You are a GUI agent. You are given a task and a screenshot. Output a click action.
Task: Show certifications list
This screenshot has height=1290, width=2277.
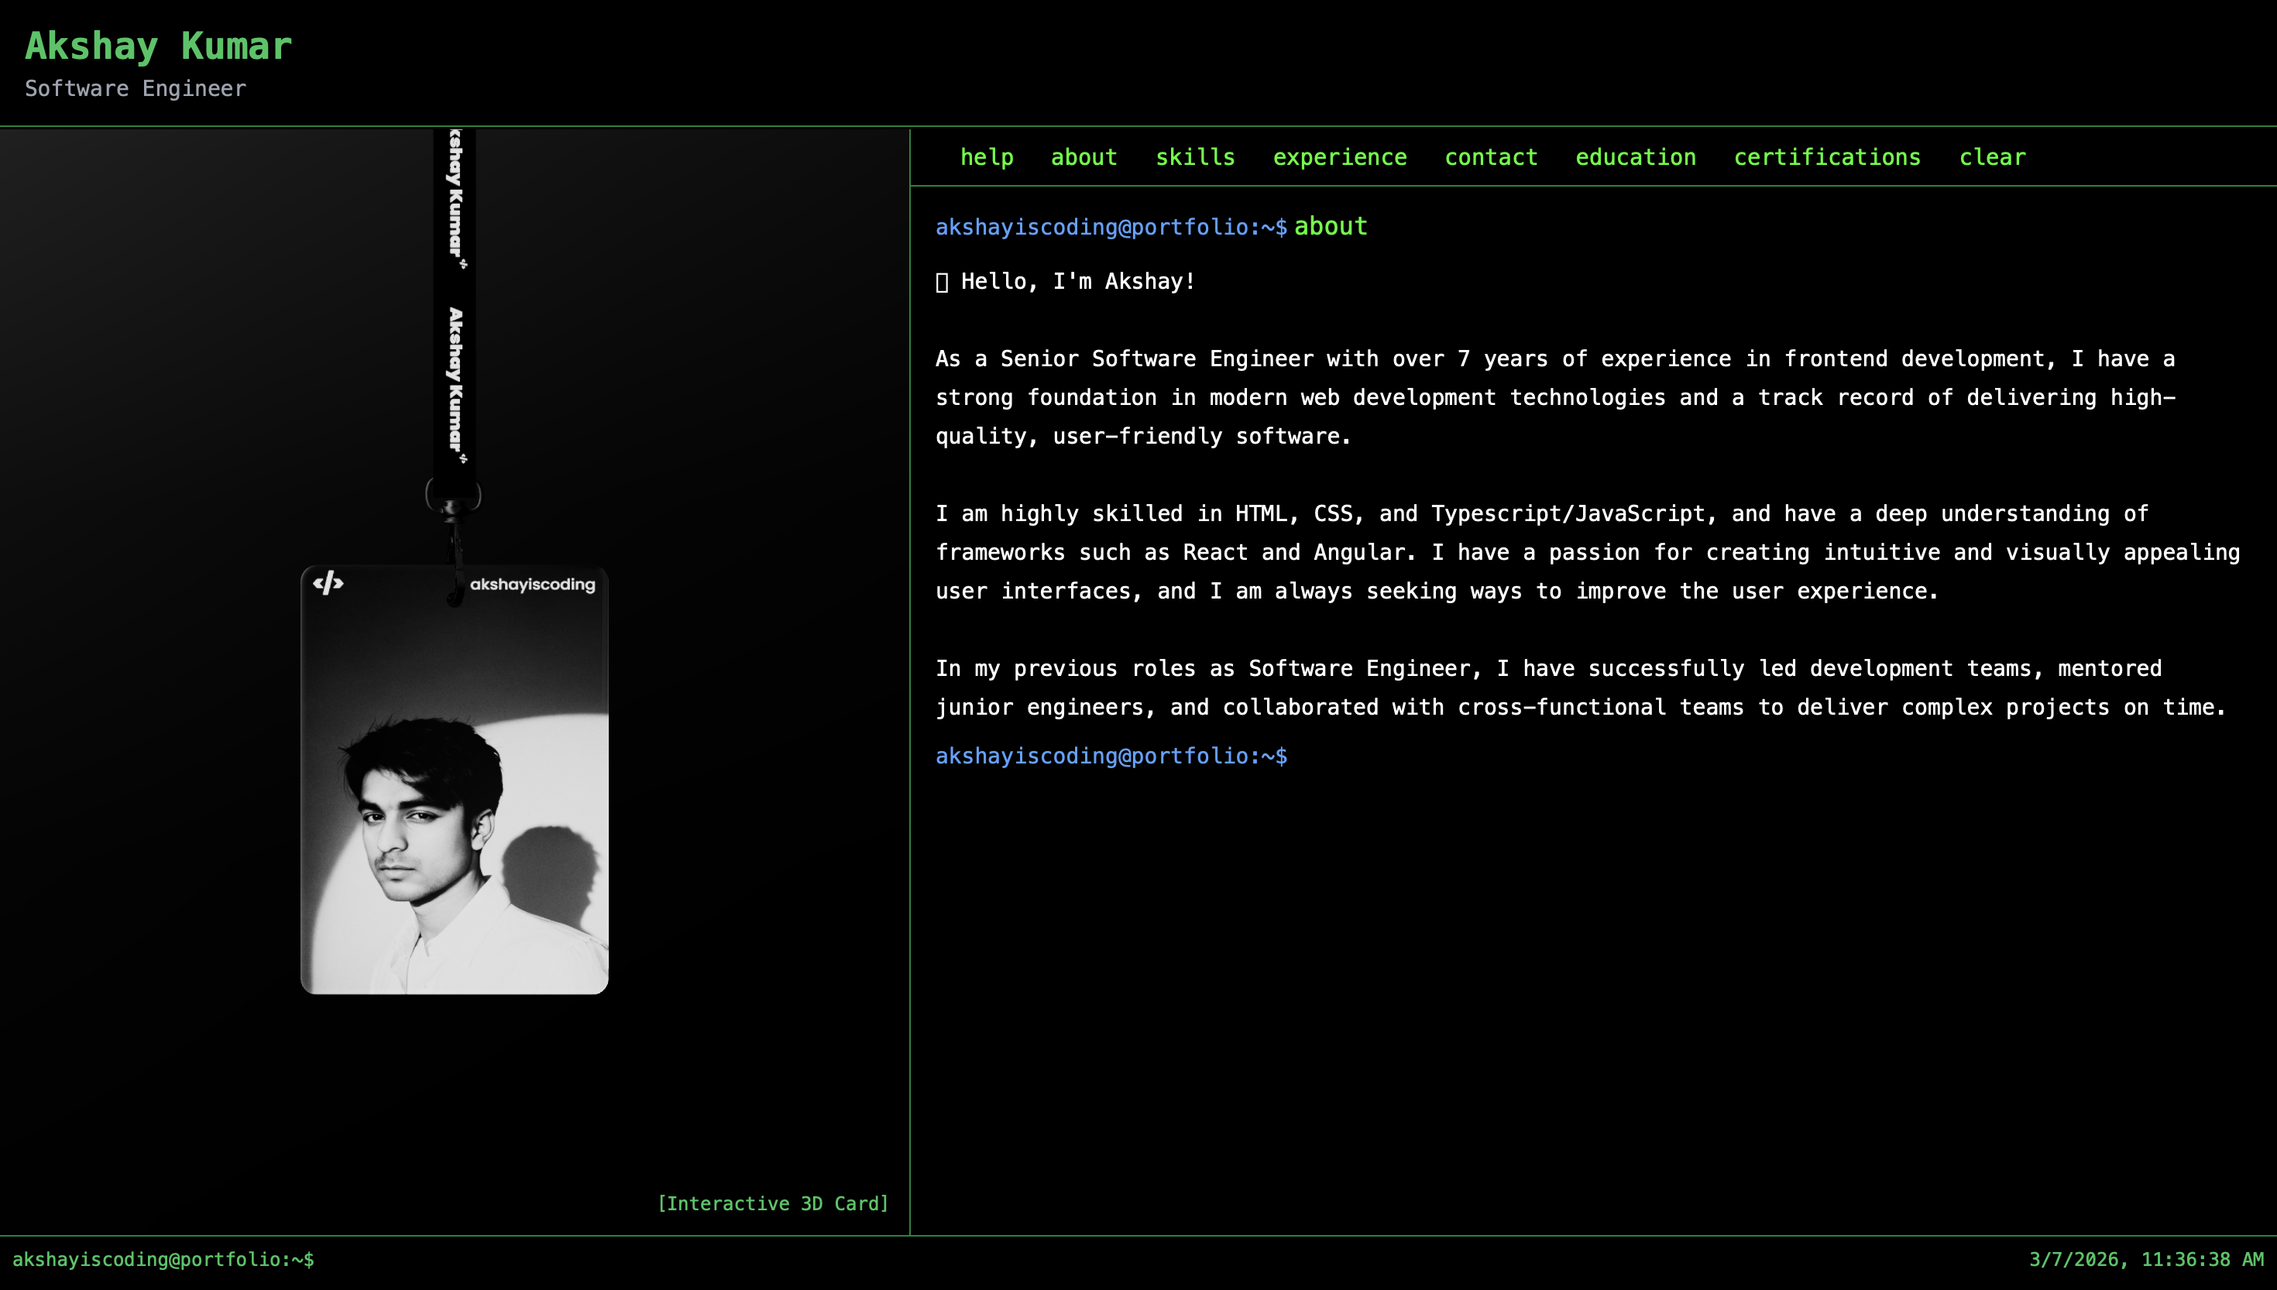pos(1827,157)
